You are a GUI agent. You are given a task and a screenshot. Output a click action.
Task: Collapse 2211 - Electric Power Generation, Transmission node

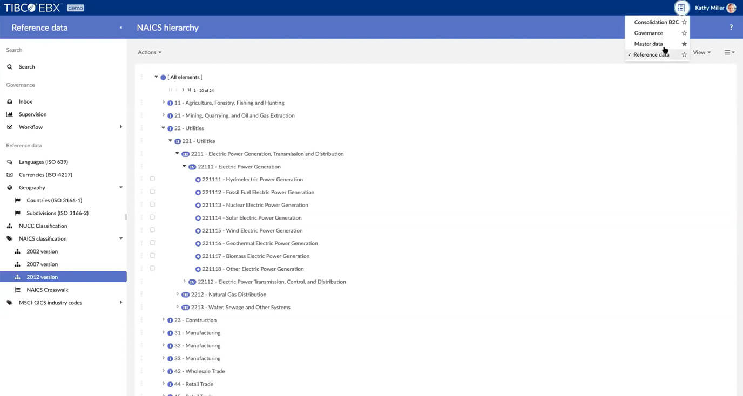[178, 153]
